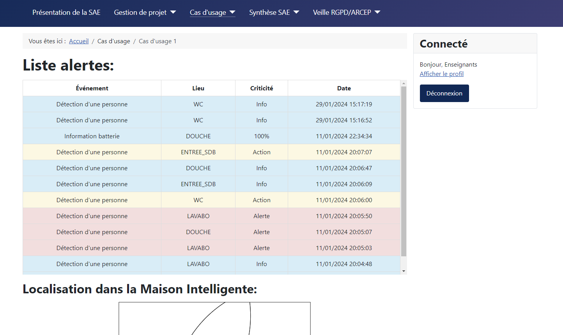Click the Information batterie event cell
563x335 pixels.
pos(92,136)
